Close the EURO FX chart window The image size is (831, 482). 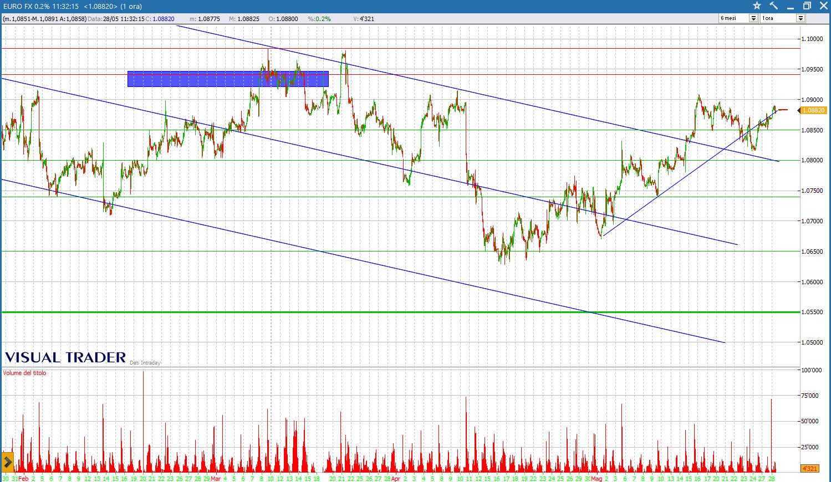(823, 6)
